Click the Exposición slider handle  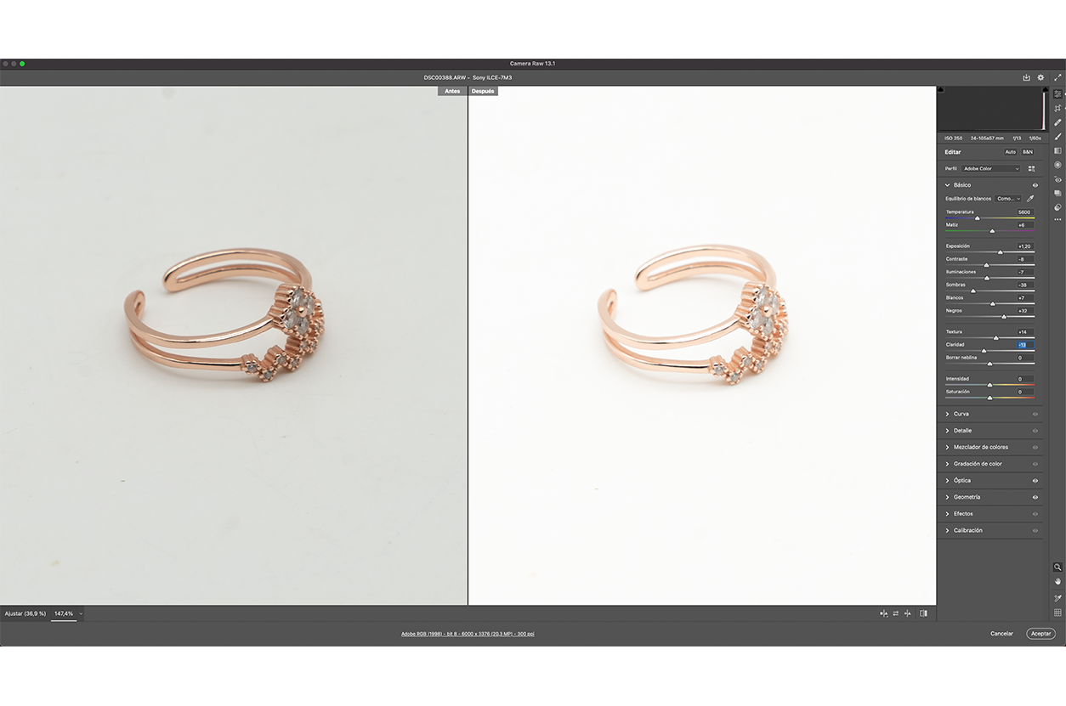(x=1000, y=252)
